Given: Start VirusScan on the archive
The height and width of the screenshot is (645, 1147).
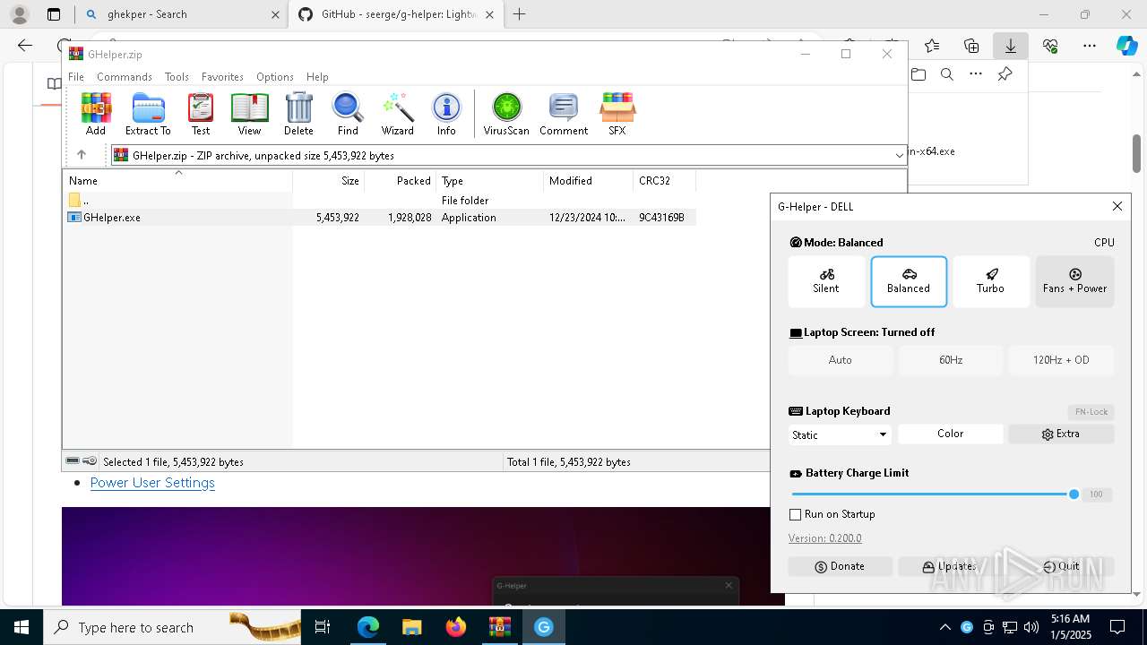Looking at the screenshot, I should point(506,114).
